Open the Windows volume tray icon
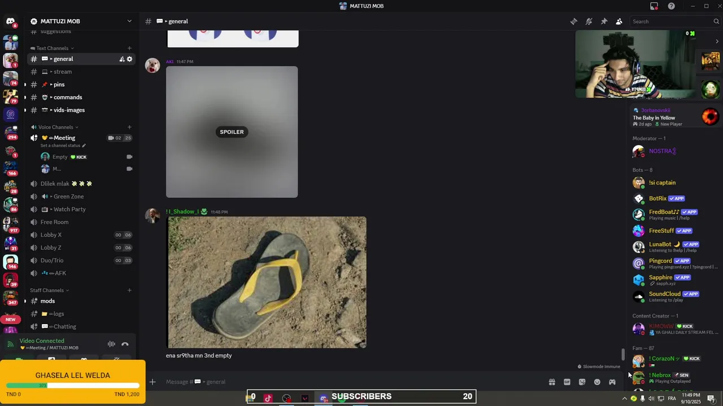Viewport: 723px width, 406px height. (651, 399)
